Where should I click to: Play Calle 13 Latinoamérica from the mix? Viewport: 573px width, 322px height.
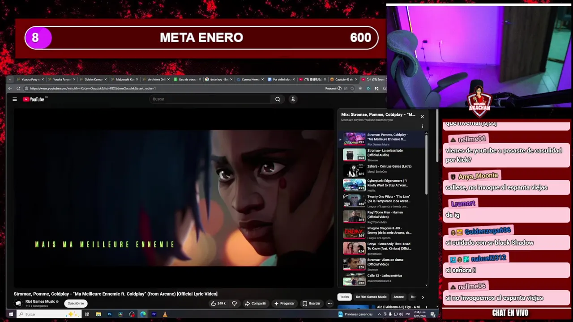pos(383,279)
